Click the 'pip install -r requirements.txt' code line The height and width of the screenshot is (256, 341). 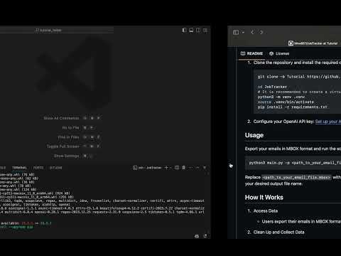(293, 107)
